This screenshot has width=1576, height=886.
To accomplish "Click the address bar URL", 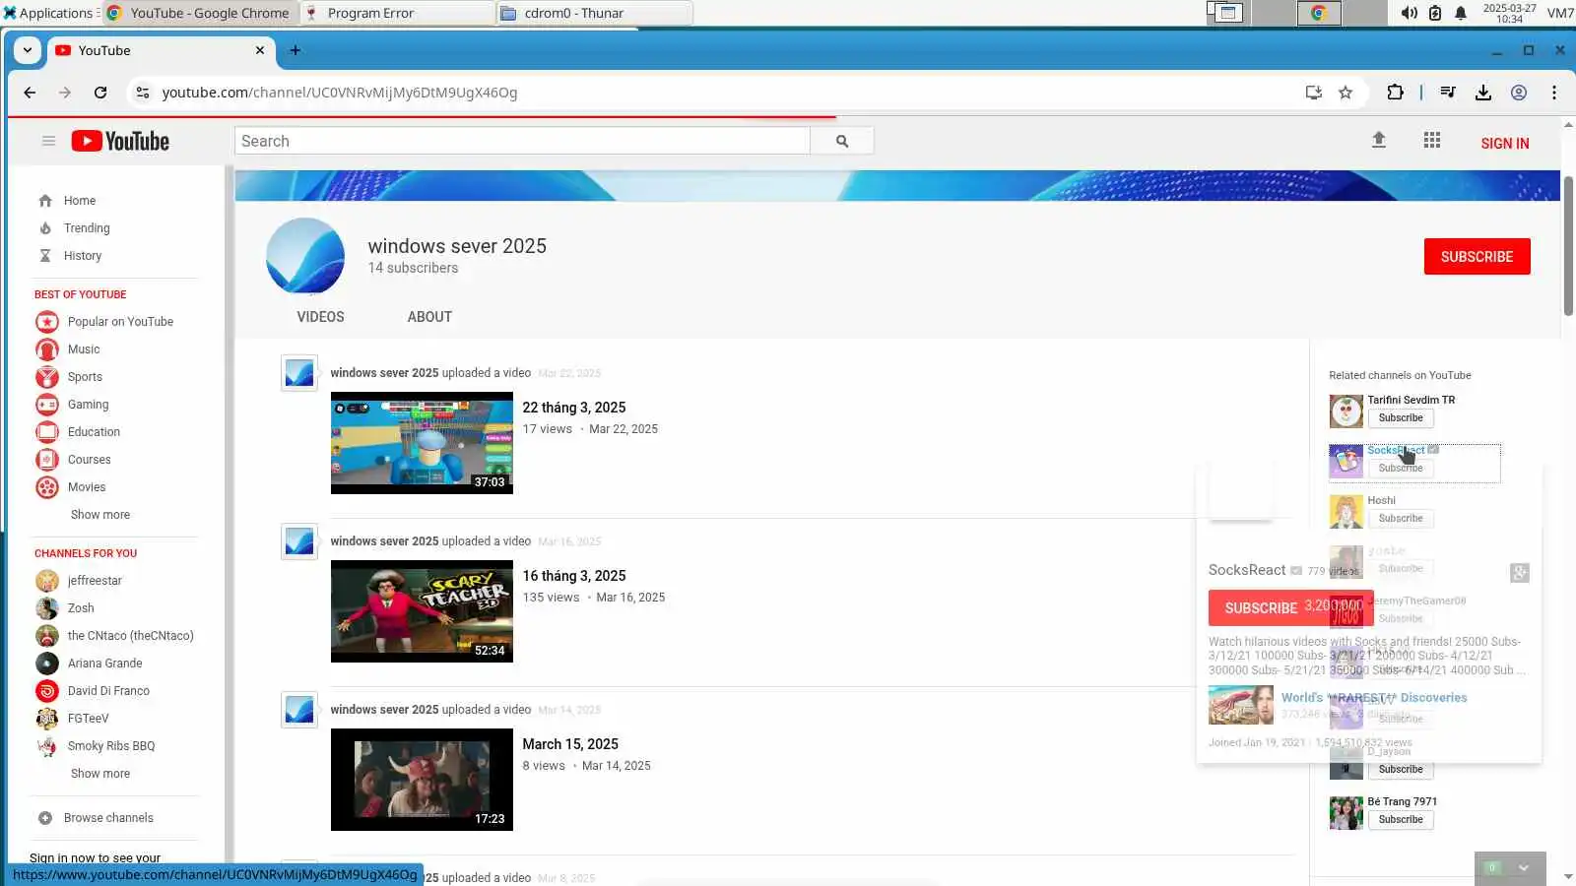I will [x=340, y=93].
